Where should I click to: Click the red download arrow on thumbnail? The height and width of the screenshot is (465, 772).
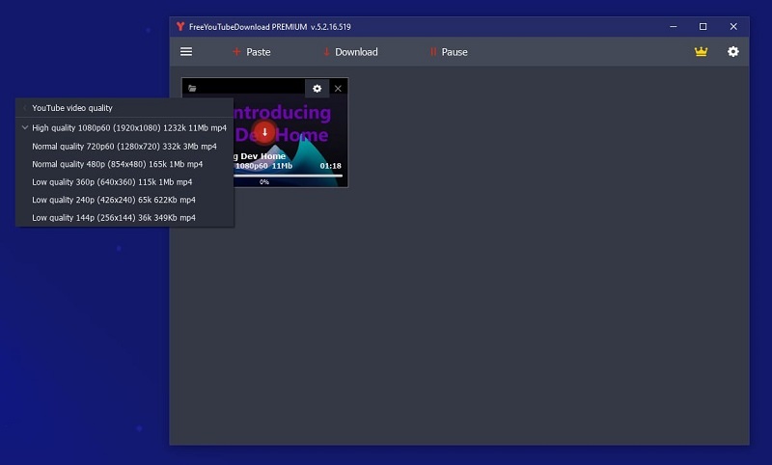pyautogui.click(x=264, y=132)
